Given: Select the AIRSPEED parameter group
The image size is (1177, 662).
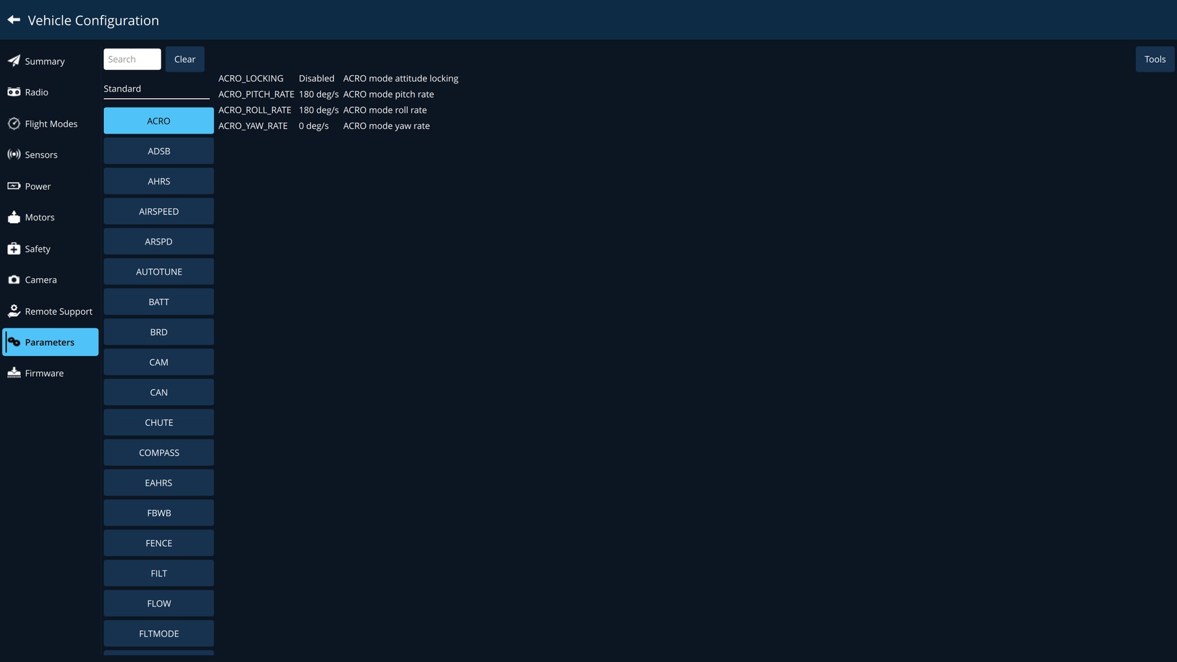Looking at the screenshot, I should tap(159, 211).
